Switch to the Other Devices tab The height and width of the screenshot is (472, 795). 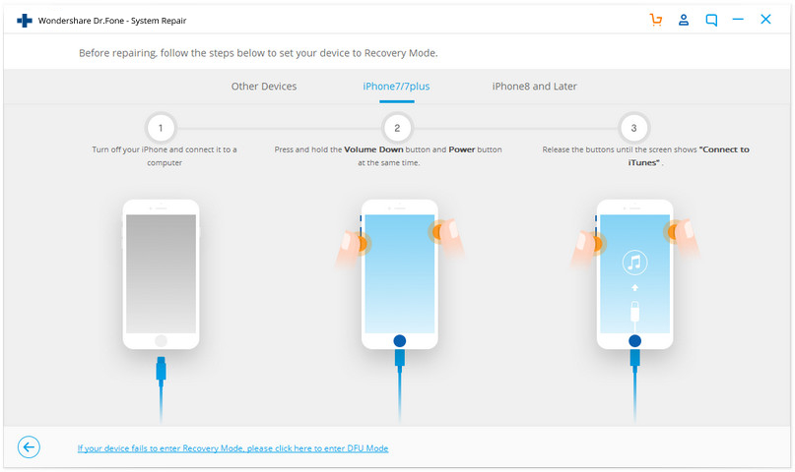(264, 87)
